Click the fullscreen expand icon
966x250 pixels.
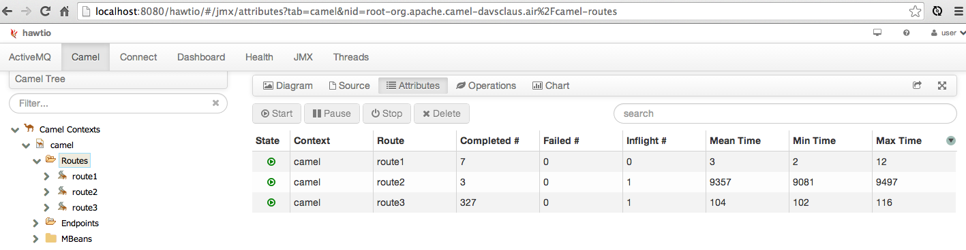tap(942, 86)
